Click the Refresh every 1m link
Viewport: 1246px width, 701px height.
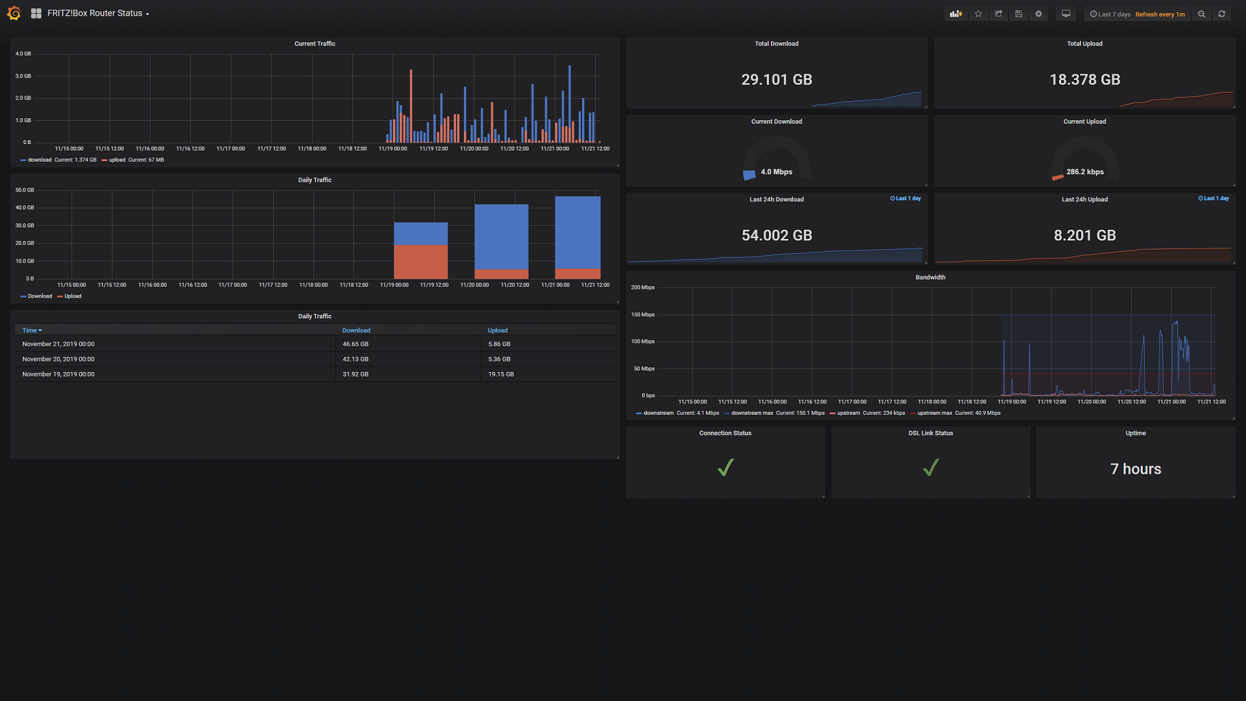(x=1160, y=14)
